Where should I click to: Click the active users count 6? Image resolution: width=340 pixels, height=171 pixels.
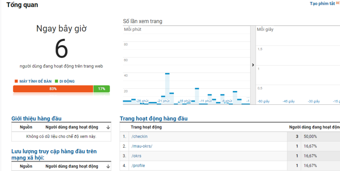point(62,49)
